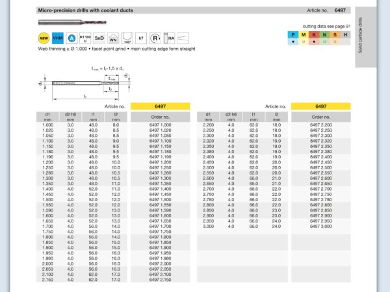Click order number 6497 1,000
Viewport: 390px width, 292px height.
pyautogui.click(x=160, y=124)
